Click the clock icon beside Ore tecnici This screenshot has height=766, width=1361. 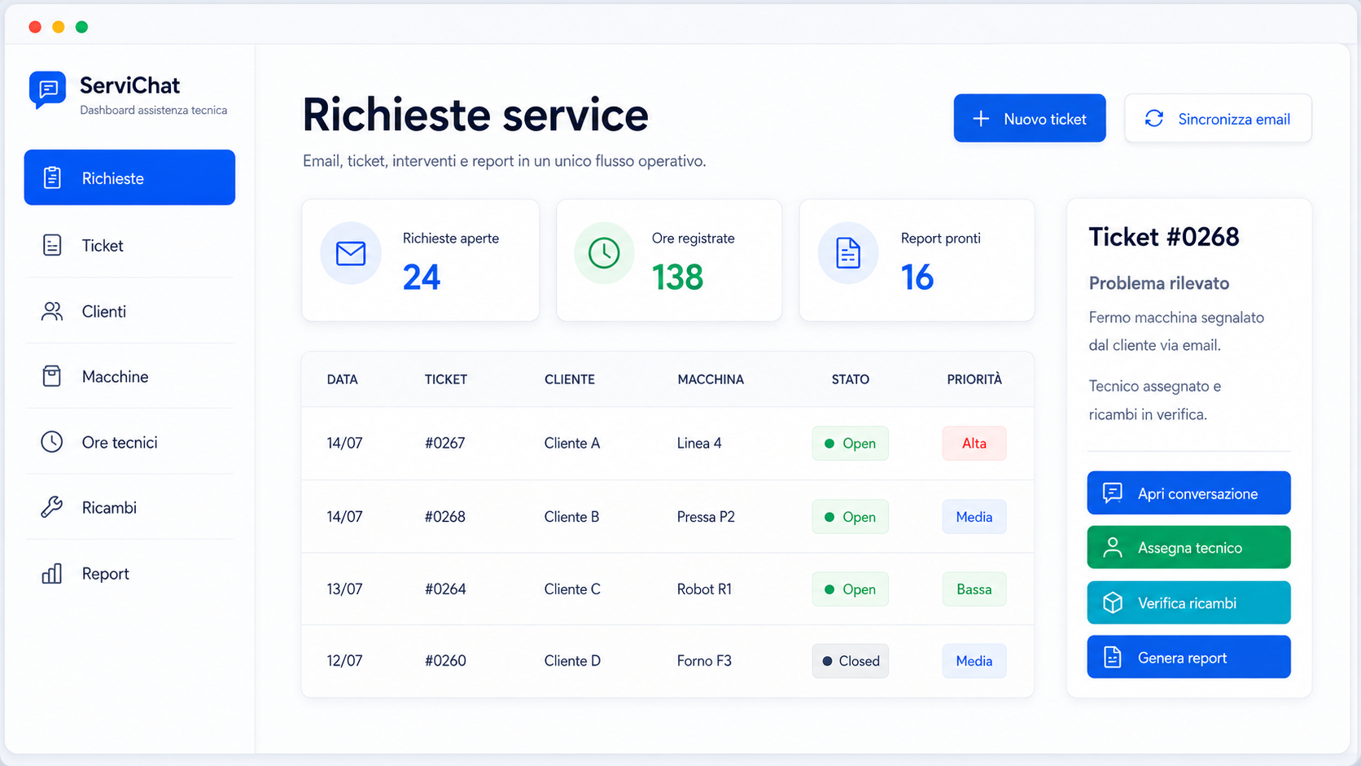(52, 442)
